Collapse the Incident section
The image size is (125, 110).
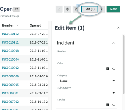click(113, 43)
